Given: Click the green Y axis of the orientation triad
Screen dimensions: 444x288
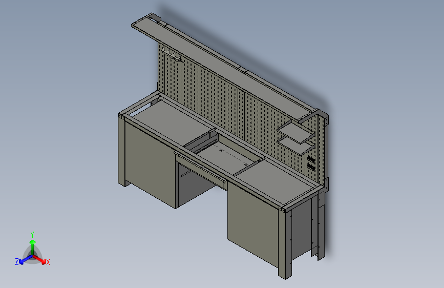Looking at the screenshot, I should point(33,247).
